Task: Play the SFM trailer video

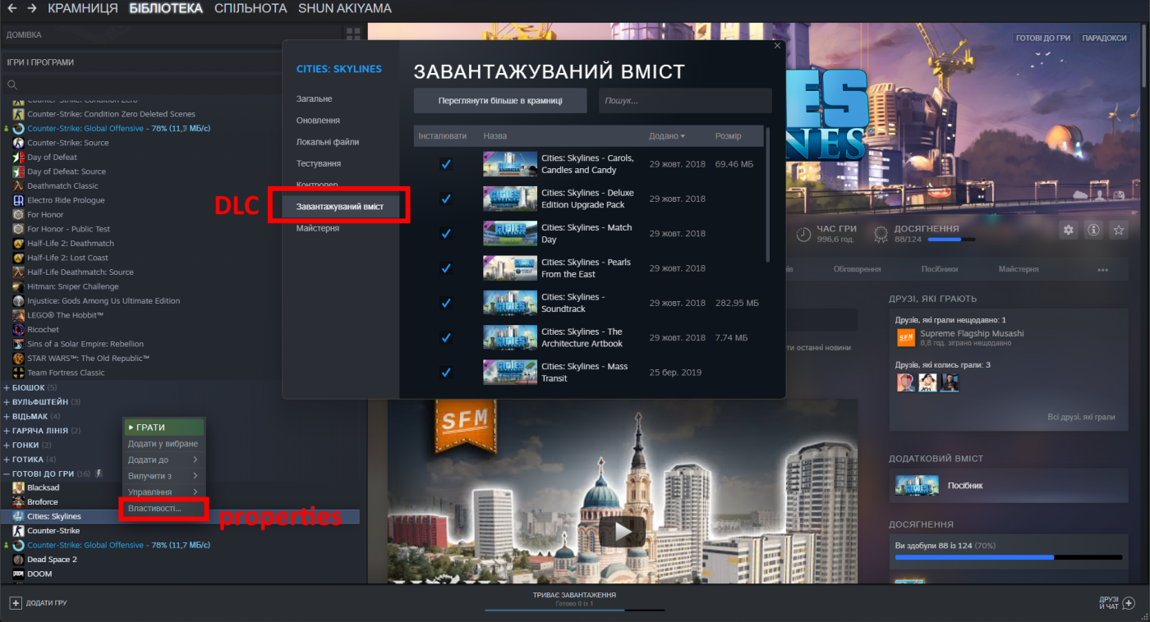Action: pyautogui.click(x=623, y=531)
